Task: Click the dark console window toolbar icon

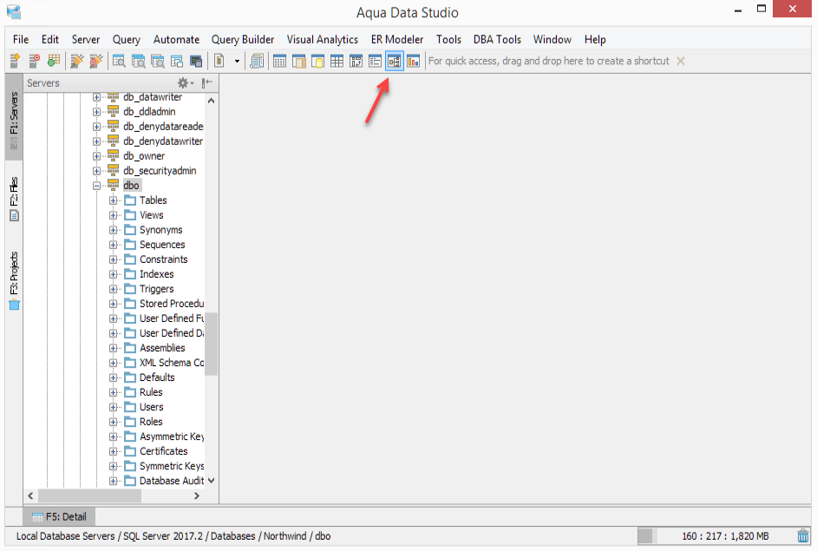Action: (196, 61)
